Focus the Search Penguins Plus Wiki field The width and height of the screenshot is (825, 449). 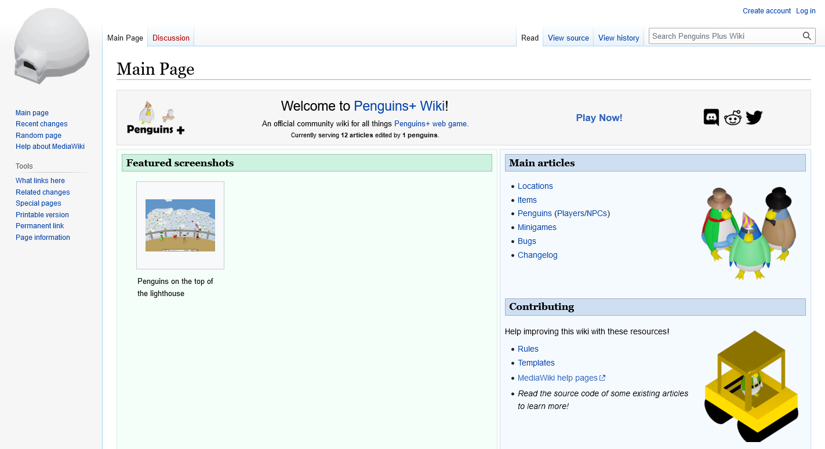click(725, 36)
